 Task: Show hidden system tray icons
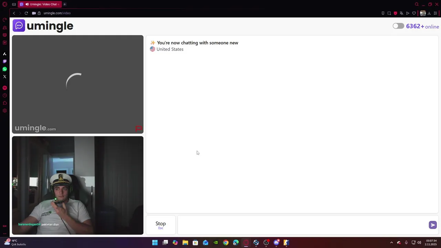click(x=391, y=242)
